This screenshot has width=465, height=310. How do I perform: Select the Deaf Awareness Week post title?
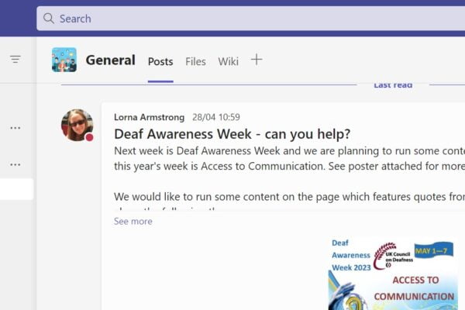pos(232,133)
